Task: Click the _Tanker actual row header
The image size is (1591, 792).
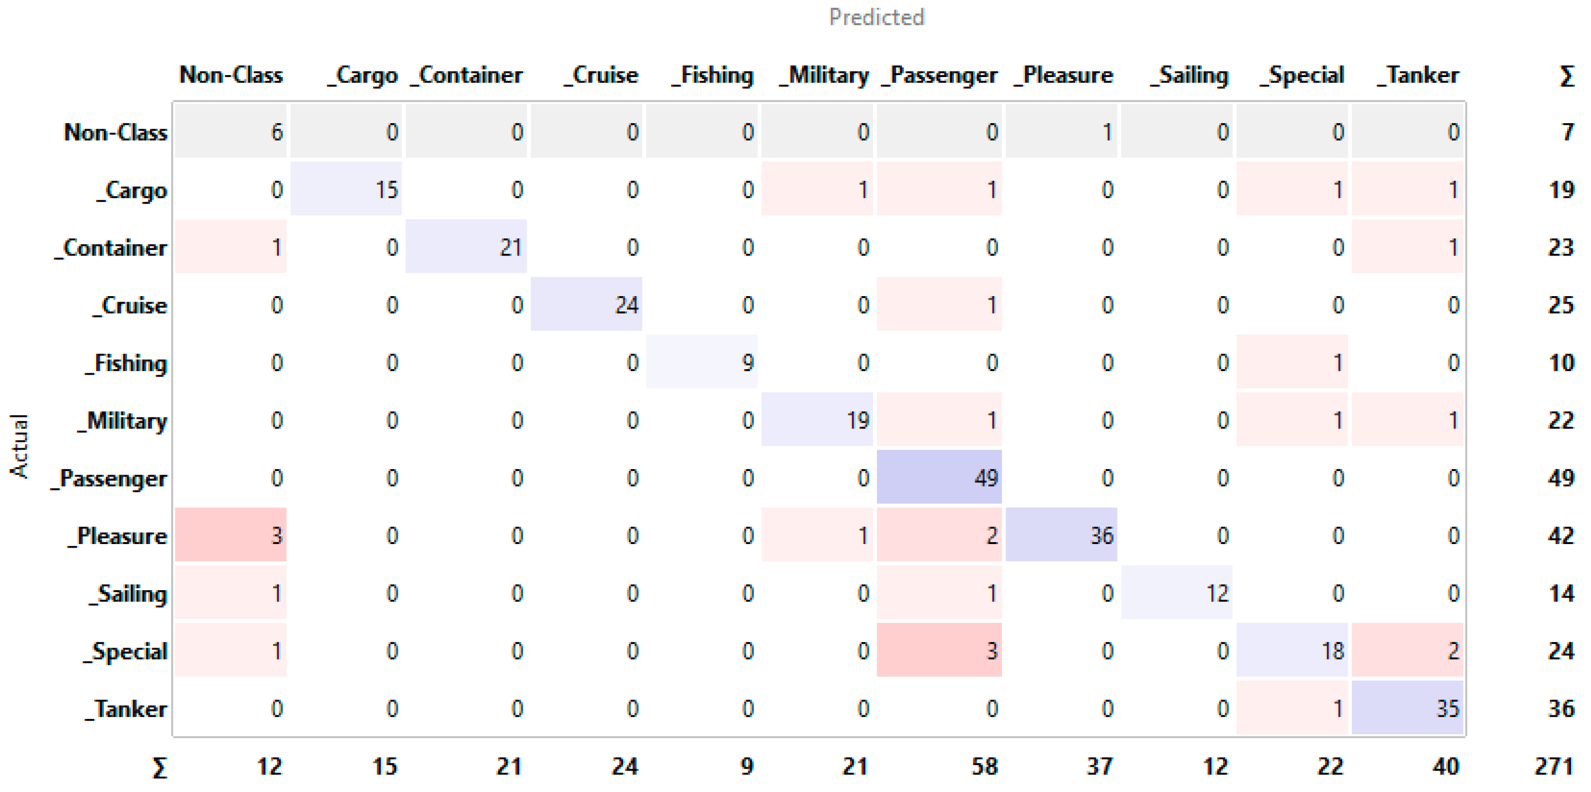Action: pos(127,709)
